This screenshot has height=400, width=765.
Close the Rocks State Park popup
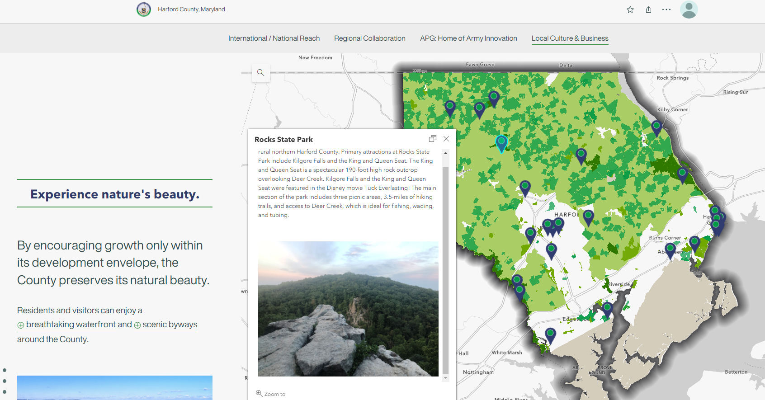tap(446, 139)
